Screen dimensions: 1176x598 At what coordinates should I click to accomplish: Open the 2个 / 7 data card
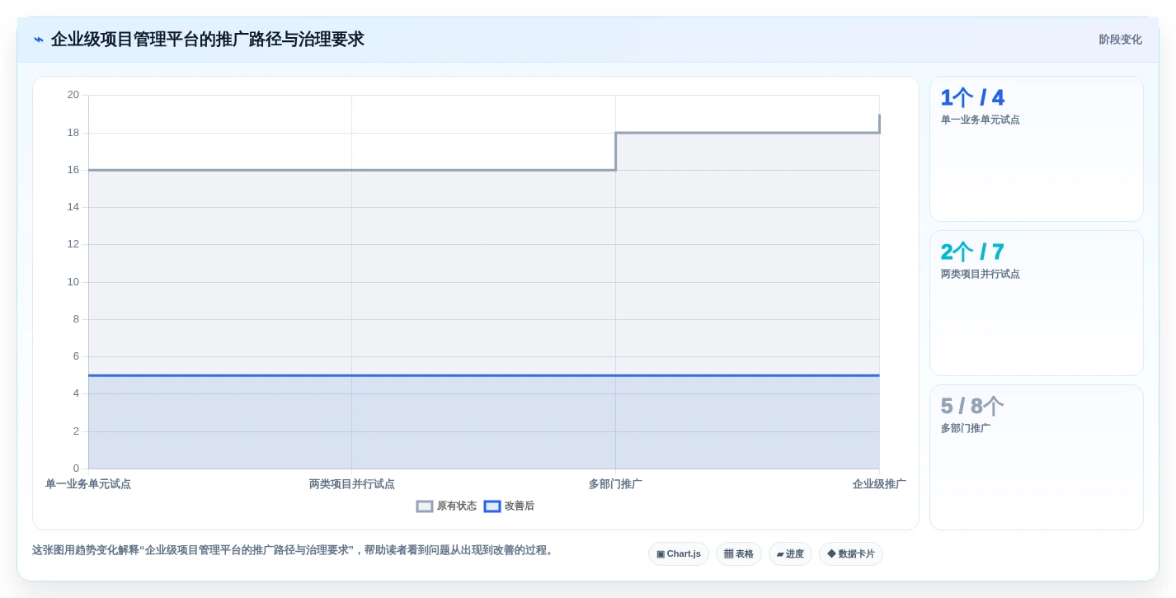pos(1037,304)
